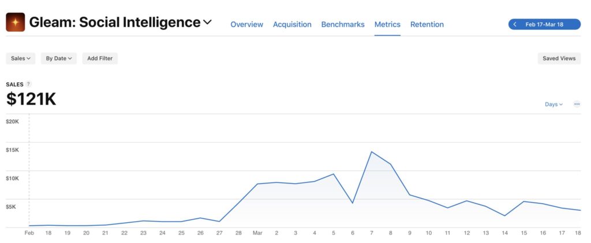Open the three-dot more options menu
The width and height of the screenshot is (591, 243).
click(x=577, y=104)
